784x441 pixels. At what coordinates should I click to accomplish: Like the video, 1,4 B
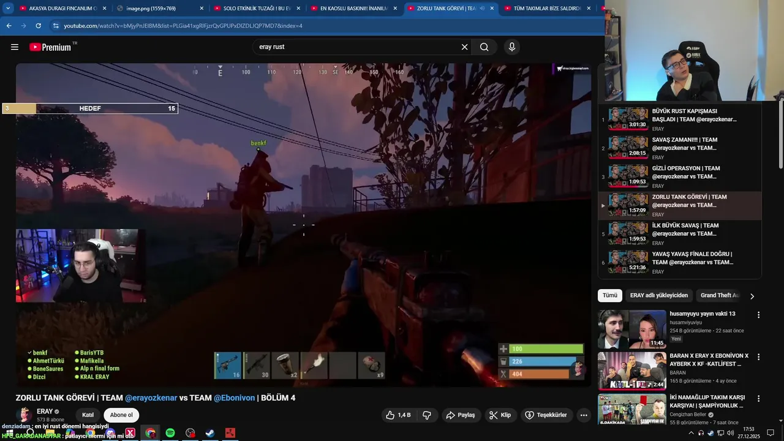click(398, 415)
